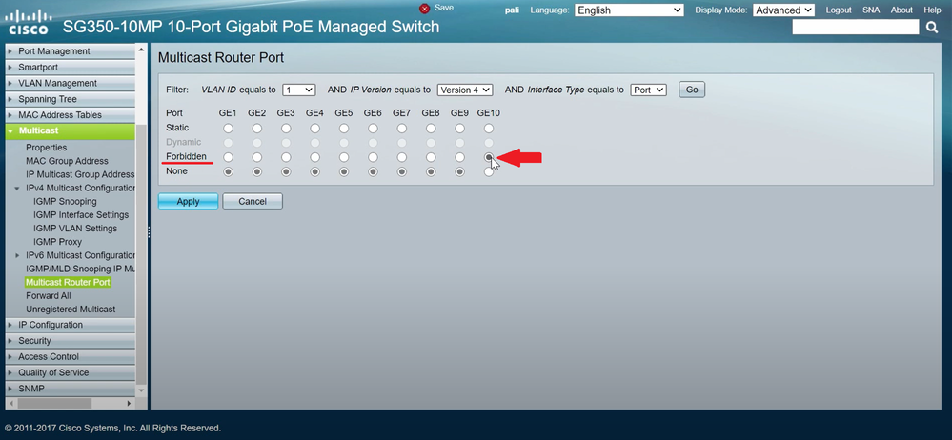Select Static radio for GE5
952x440 pixels.
click(344, 128)
